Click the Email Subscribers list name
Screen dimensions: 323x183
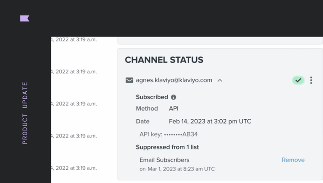tap(164, 160)
